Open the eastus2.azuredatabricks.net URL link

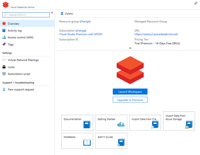tap(156, 34)
